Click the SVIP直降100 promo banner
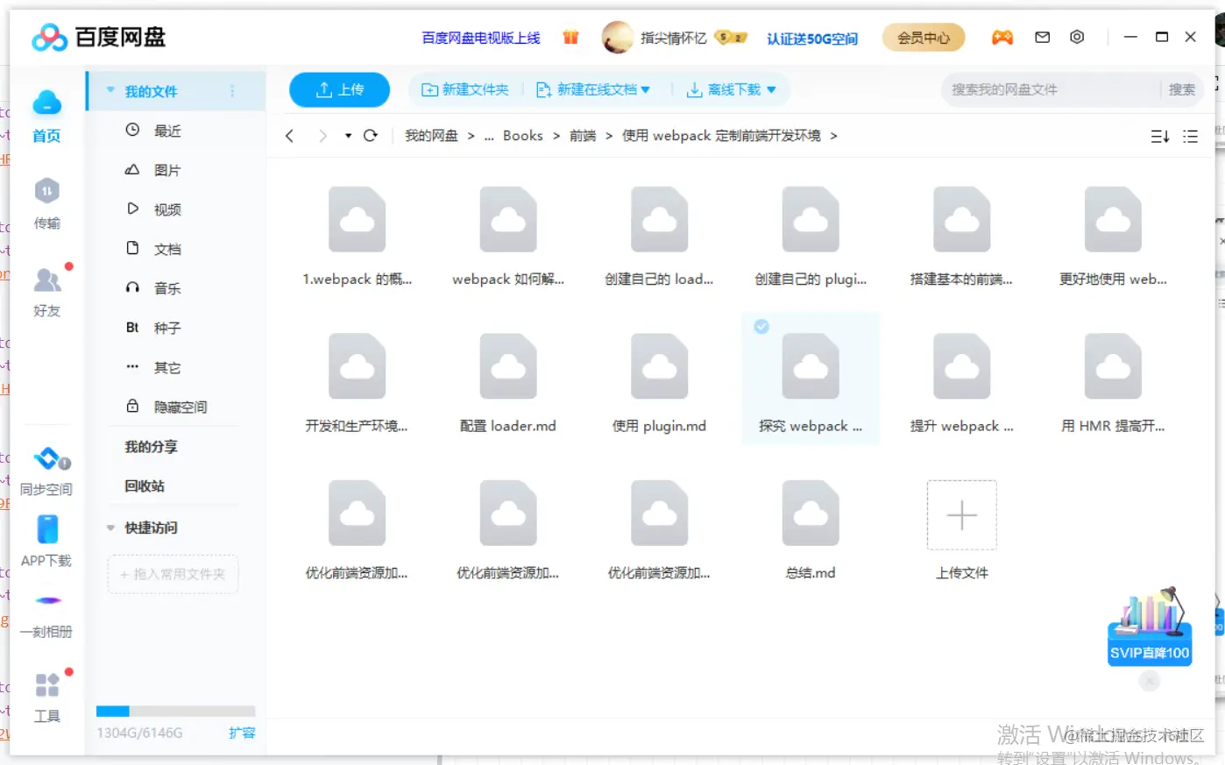 pyautogui.click(x=1150, y=627)
